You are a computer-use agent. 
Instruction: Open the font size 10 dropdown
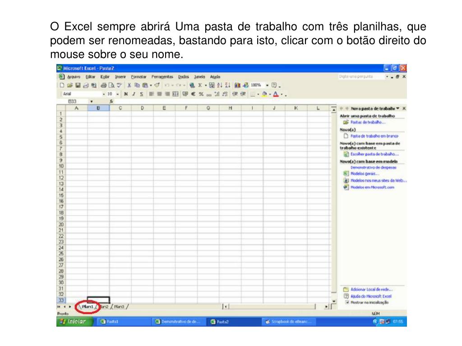point(118,94)
